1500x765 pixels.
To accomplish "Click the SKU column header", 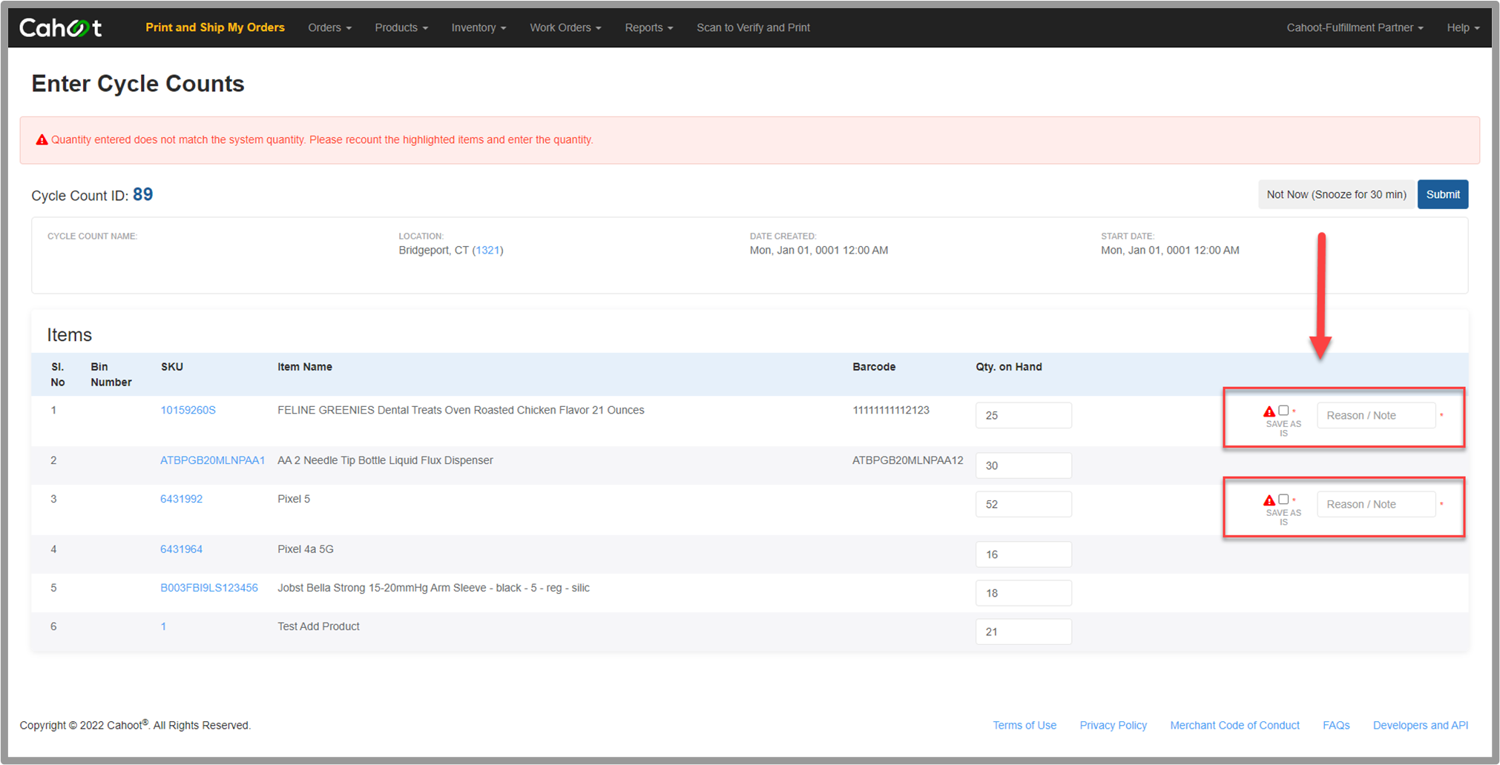I will (172, 367).
